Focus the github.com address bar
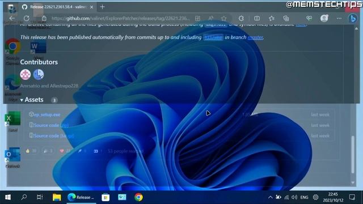Image resolution: width=363 pixels, height=204 pixels. (x=120, y=18)
